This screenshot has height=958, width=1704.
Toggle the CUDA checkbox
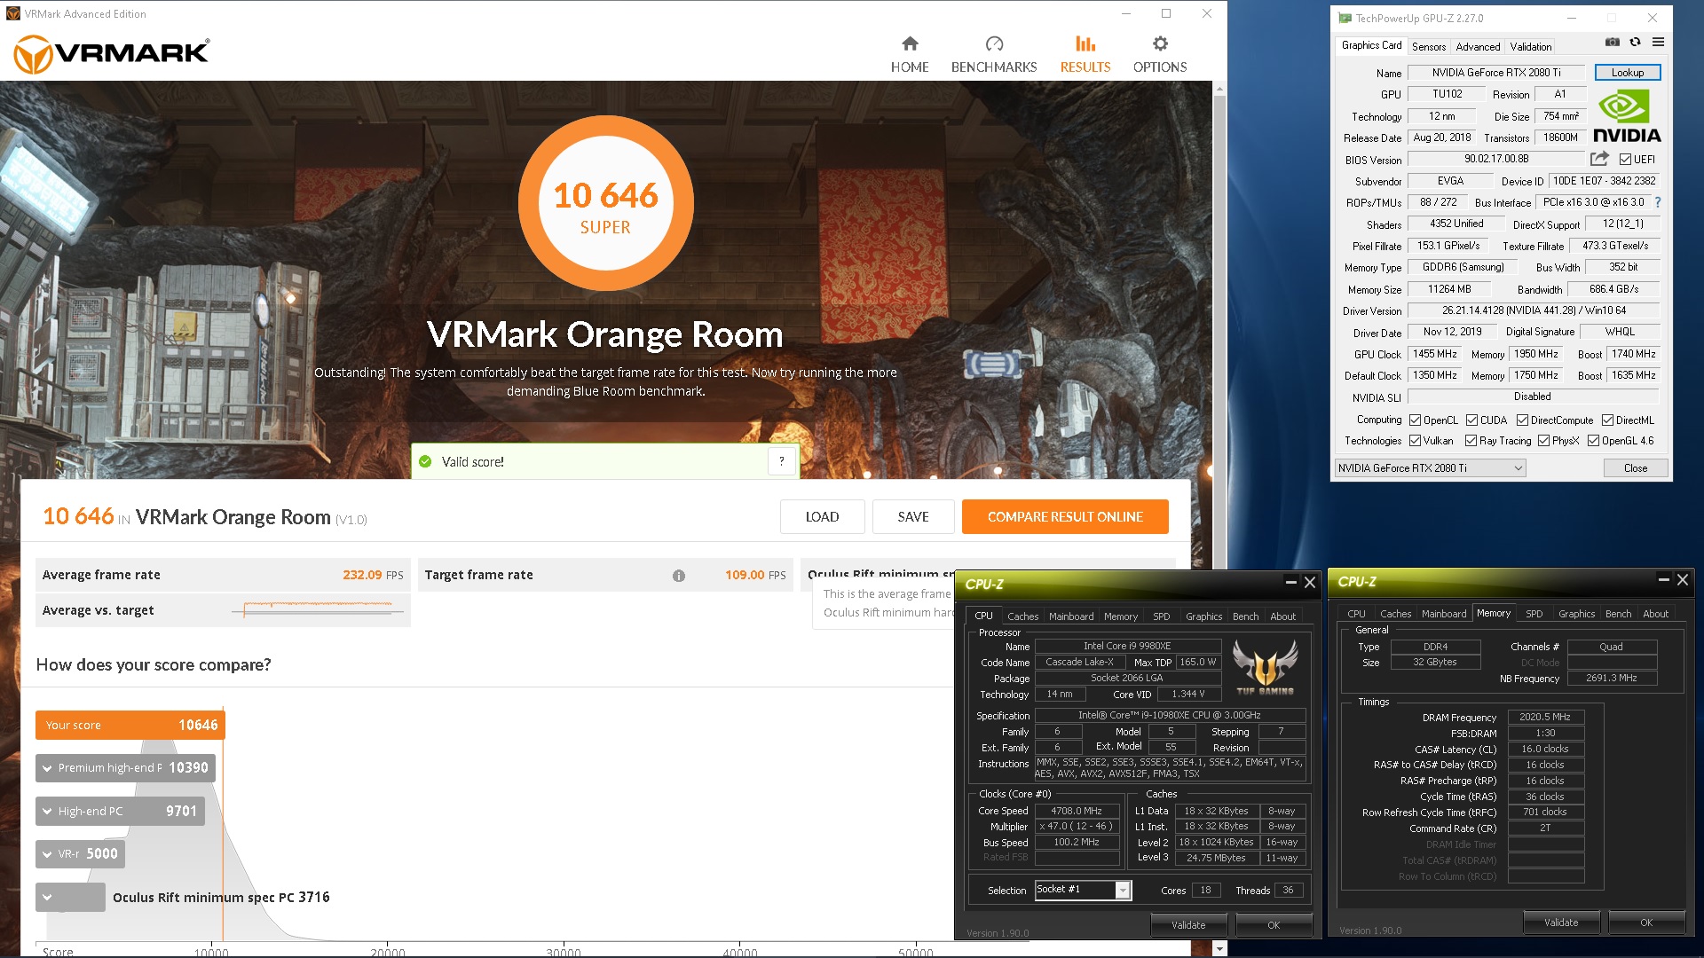[1472, 420]
